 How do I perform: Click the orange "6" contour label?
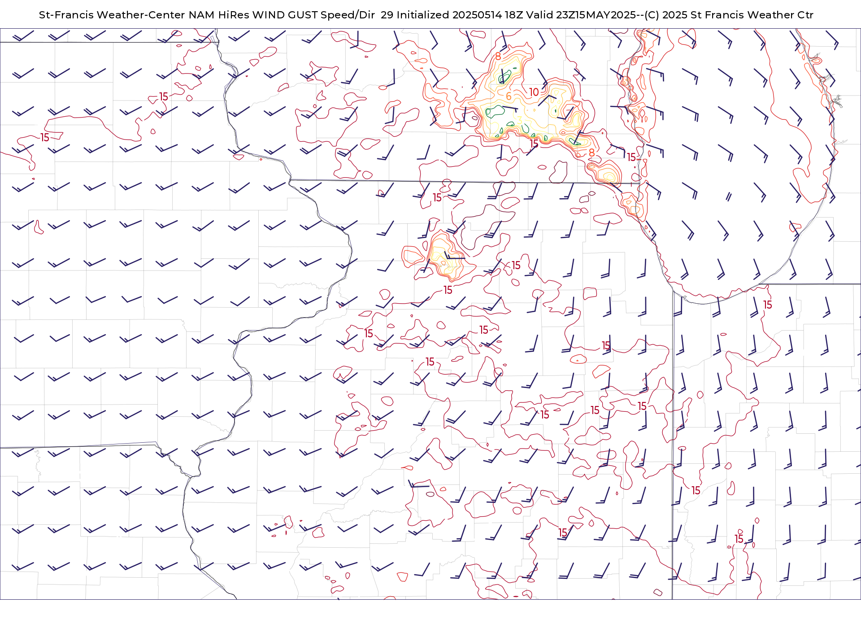509,96
